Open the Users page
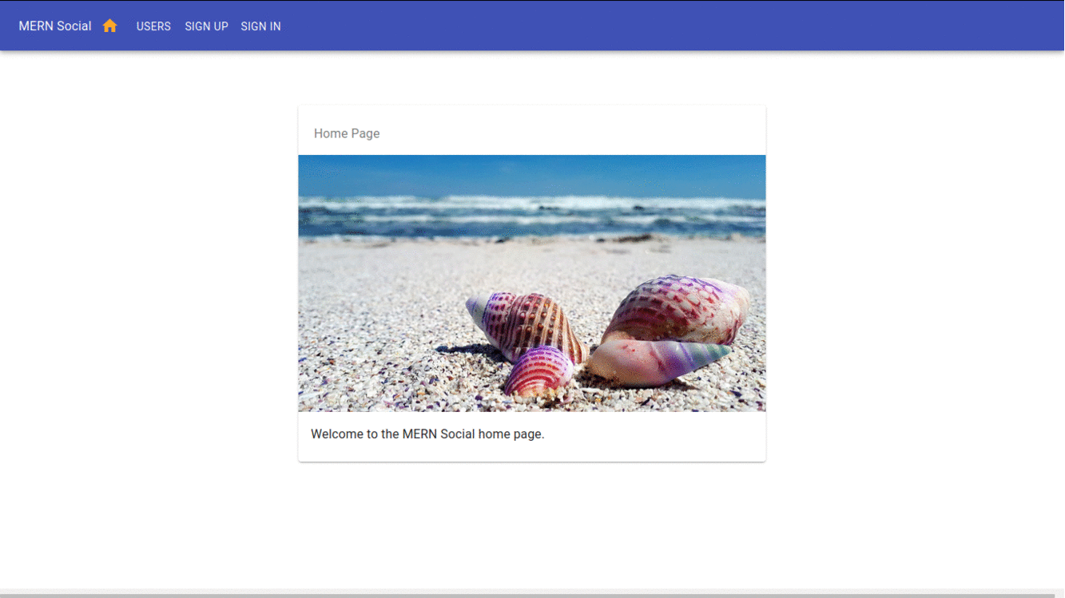 coord(153,26)
